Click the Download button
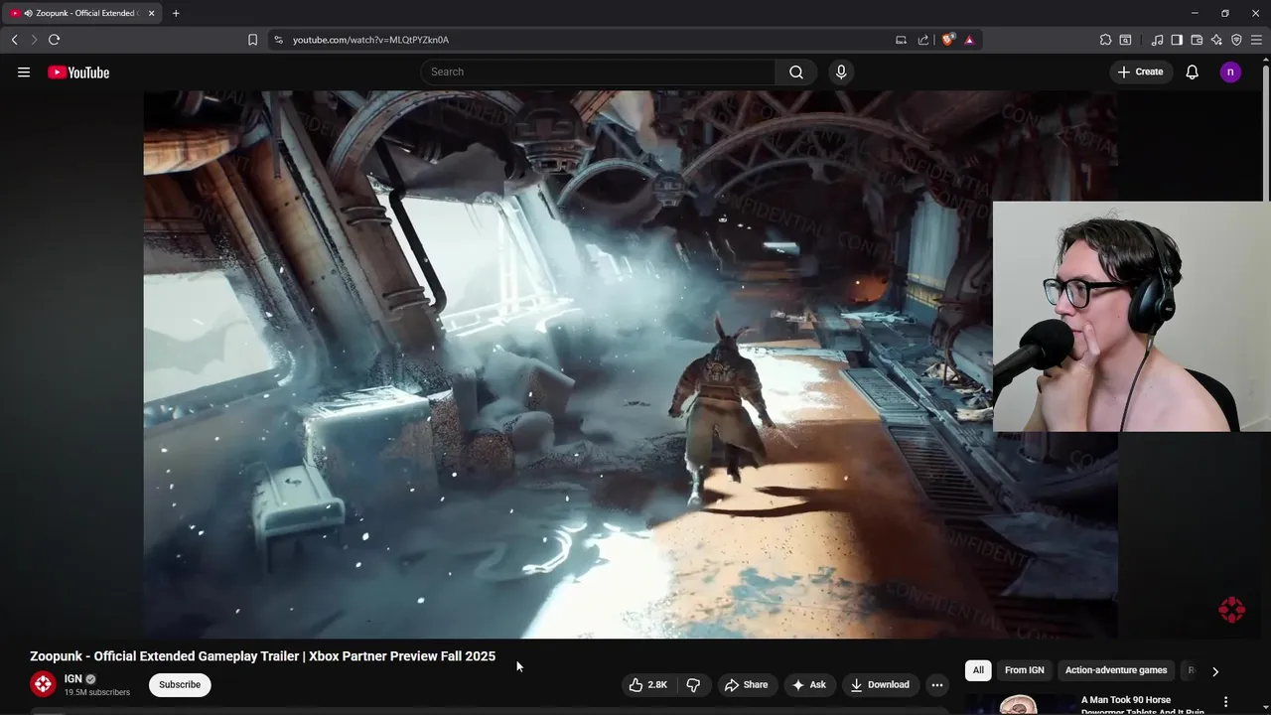This screenshot has width=1271, height=715. [x=879, y=684]
